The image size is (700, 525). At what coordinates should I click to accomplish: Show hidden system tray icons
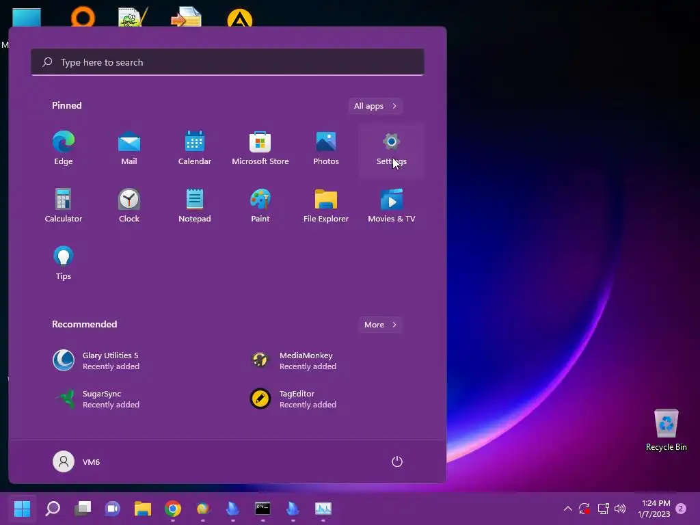[x=568, y=509]
